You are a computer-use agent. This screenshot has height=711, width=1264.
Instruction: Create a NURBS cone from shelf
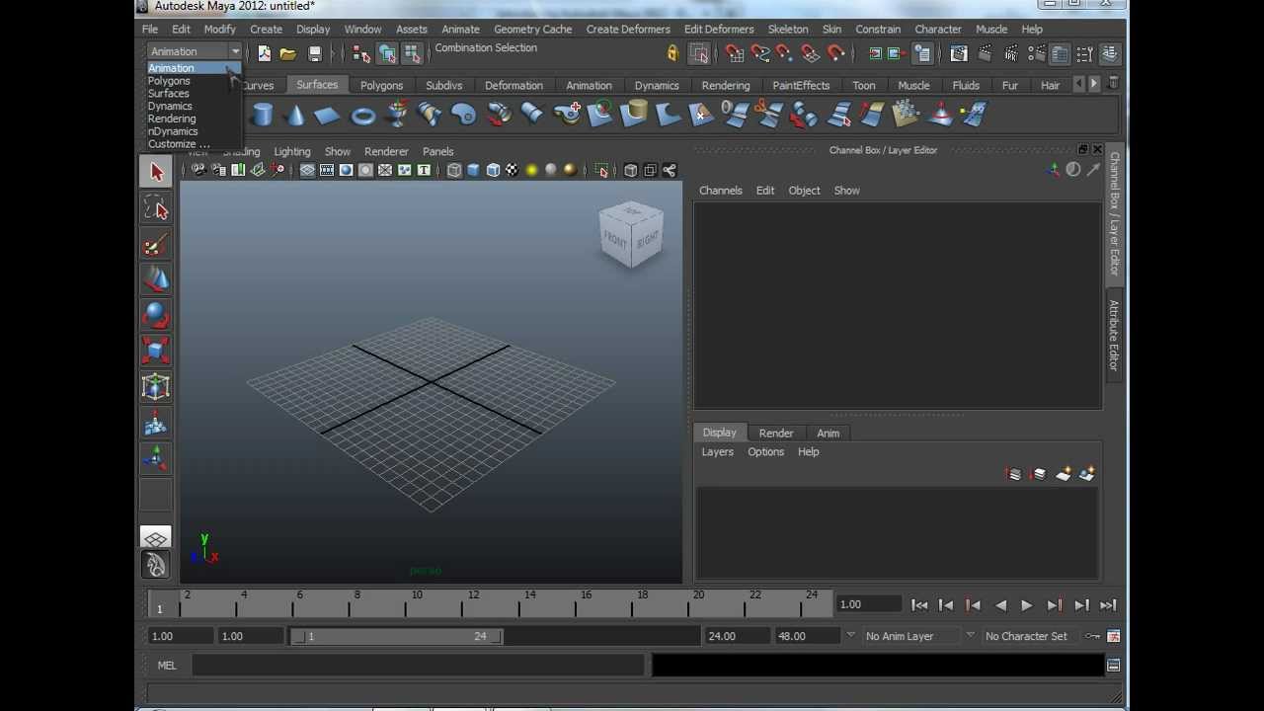coord(294,116)
